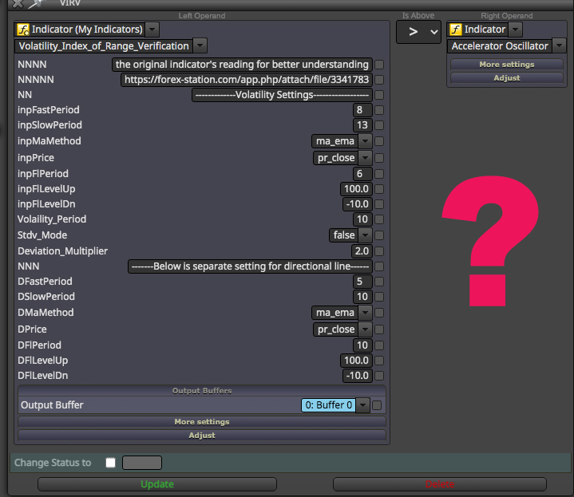Tick the checkbox on the Deviation_Multiplier row
Screen dimensions: 574x497
(379, 251)
